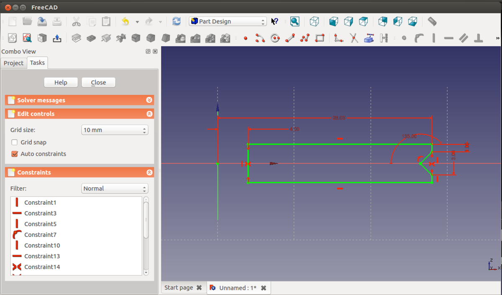Open the Start page tab

179,288
